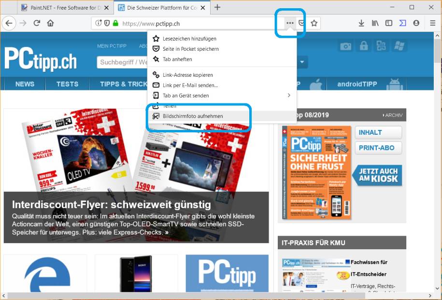This screenshot has height=300, width=442.
Task: Click the JETZT AUCH AM KIOSK banner
Action: coord(377,175)
